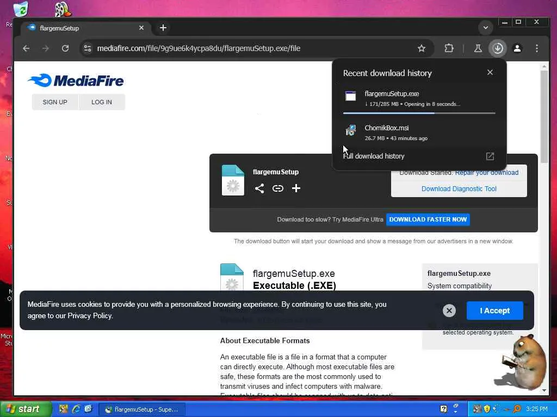Image resolution: width=557 pixels, height=417 pixels.
Task: Click the first quick launch icon
Action: pyautogui.click(x=64, y=409)
